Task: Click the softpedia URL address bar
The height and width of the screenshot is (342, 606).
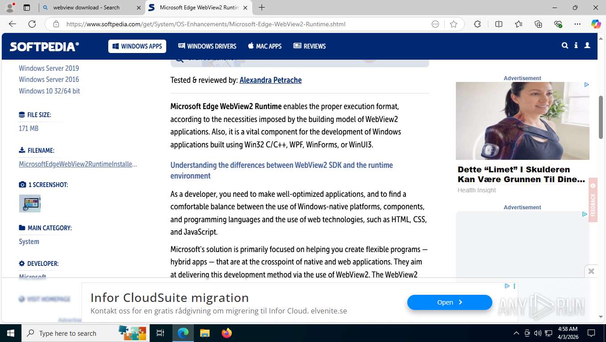Action: coord(205,24)
